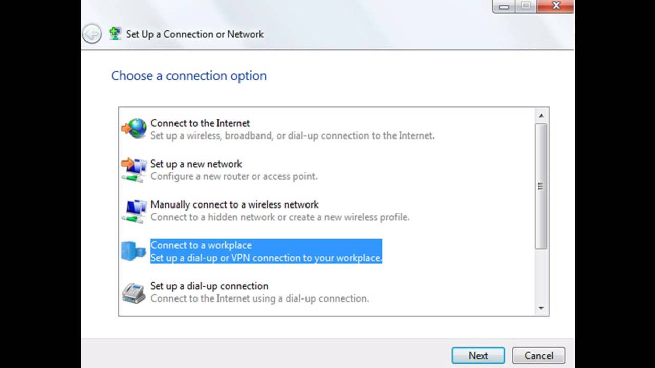This screenshot has width=655, height=368.
Task: Click the blue workplace building icon
Action: [134, 251]
